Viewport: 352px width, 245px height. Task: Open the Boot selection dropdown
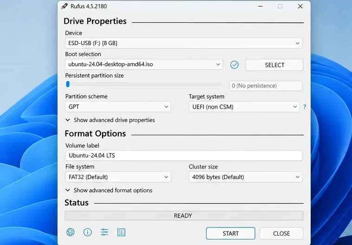point(144,64)
